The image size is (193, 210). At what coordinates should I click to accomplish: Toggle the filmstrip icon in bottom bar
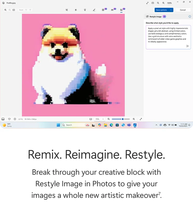tap(3, 119)
